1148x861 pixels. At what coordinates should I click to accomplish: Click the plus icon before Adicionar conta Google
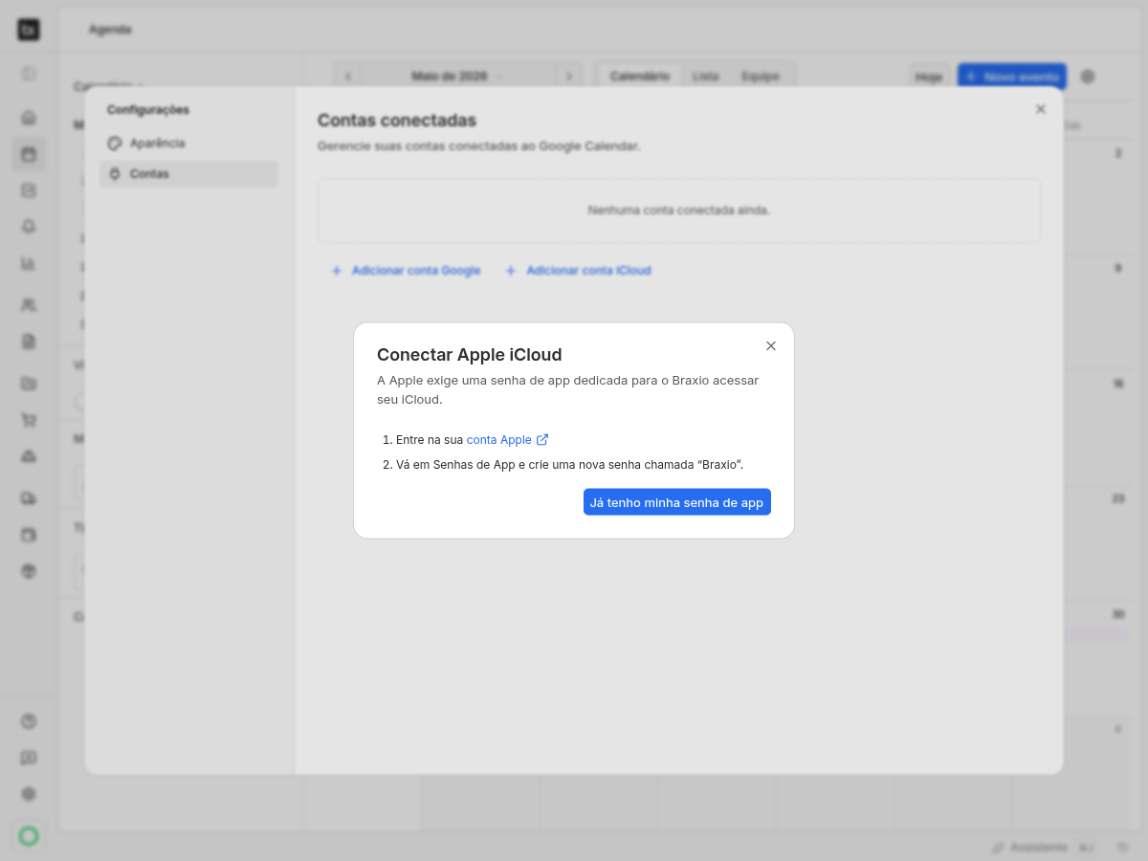click(x=336, y=271)
